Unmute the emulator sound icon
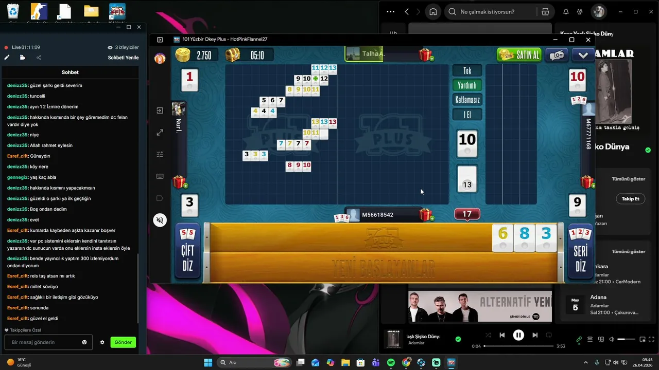This screenshot has height=370, width=659. pos(160,220)
